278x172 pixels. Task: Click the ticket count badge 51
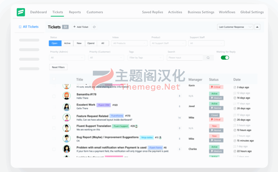point(65,27)
